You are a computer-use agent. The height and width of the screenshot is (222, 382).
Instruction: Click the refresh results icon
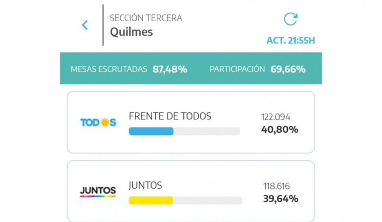tap(290, 19)
